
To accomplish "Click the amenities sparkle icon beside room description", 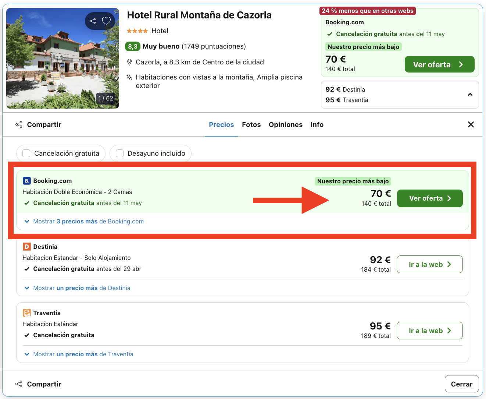I will 129,77.
